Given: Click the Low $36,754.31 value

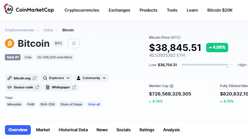Looking at the screenshot, I should coord(167,65).
